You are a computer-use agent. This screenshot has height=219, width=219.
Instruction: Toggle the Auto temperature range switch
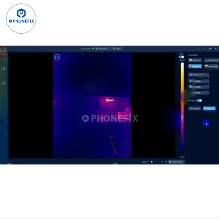(181, 57)
